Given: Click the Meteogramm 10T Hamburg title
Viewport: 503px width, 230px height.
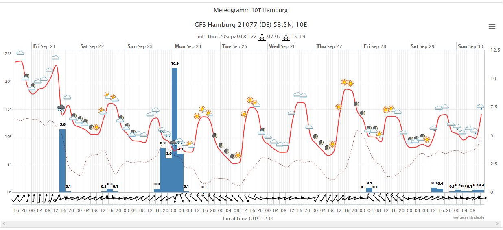Looking at the screenshot, I should [x=251, y=10].
